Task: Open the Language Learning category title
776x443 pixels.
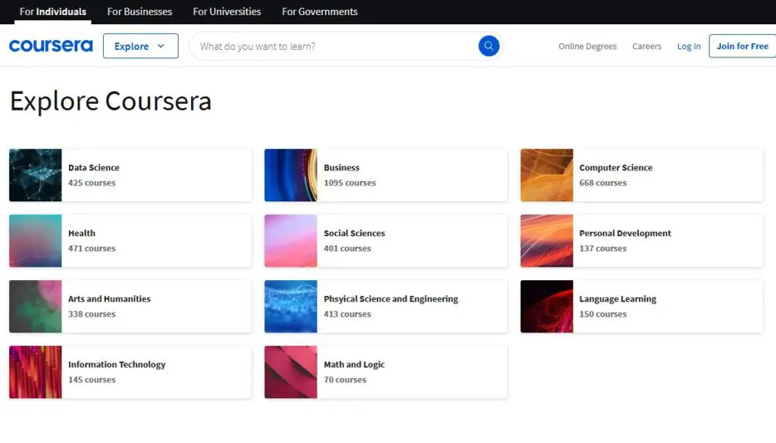Action: (618, 298)
